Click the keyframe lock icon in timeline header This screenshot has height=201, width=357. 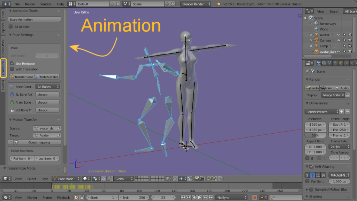(82, 197)
